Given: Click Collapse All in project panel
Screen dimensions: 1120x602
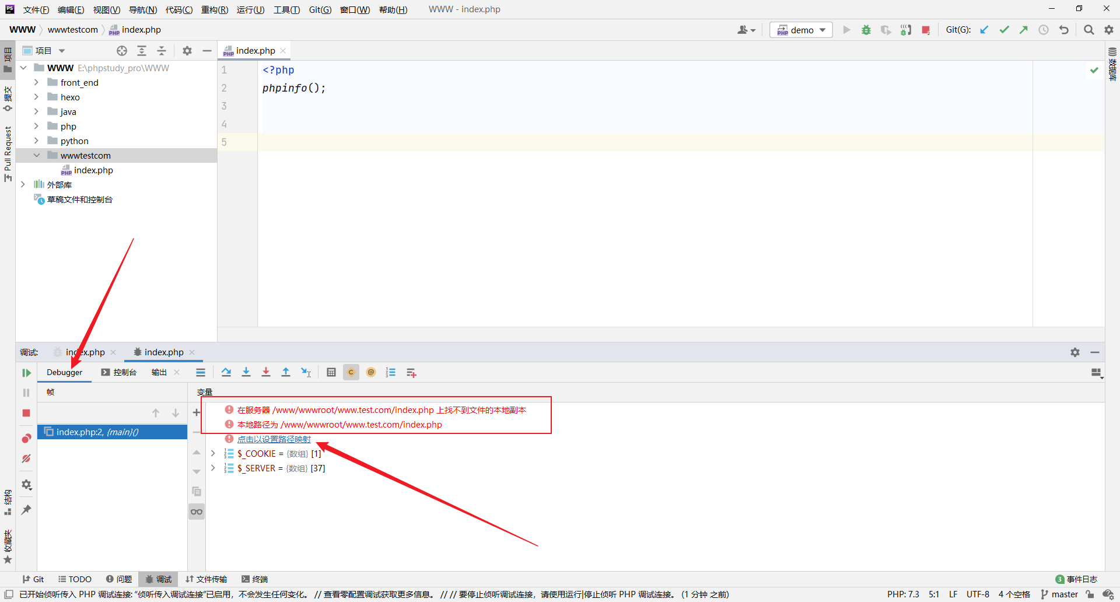Looking at the screenshot, I should [162, 51].
